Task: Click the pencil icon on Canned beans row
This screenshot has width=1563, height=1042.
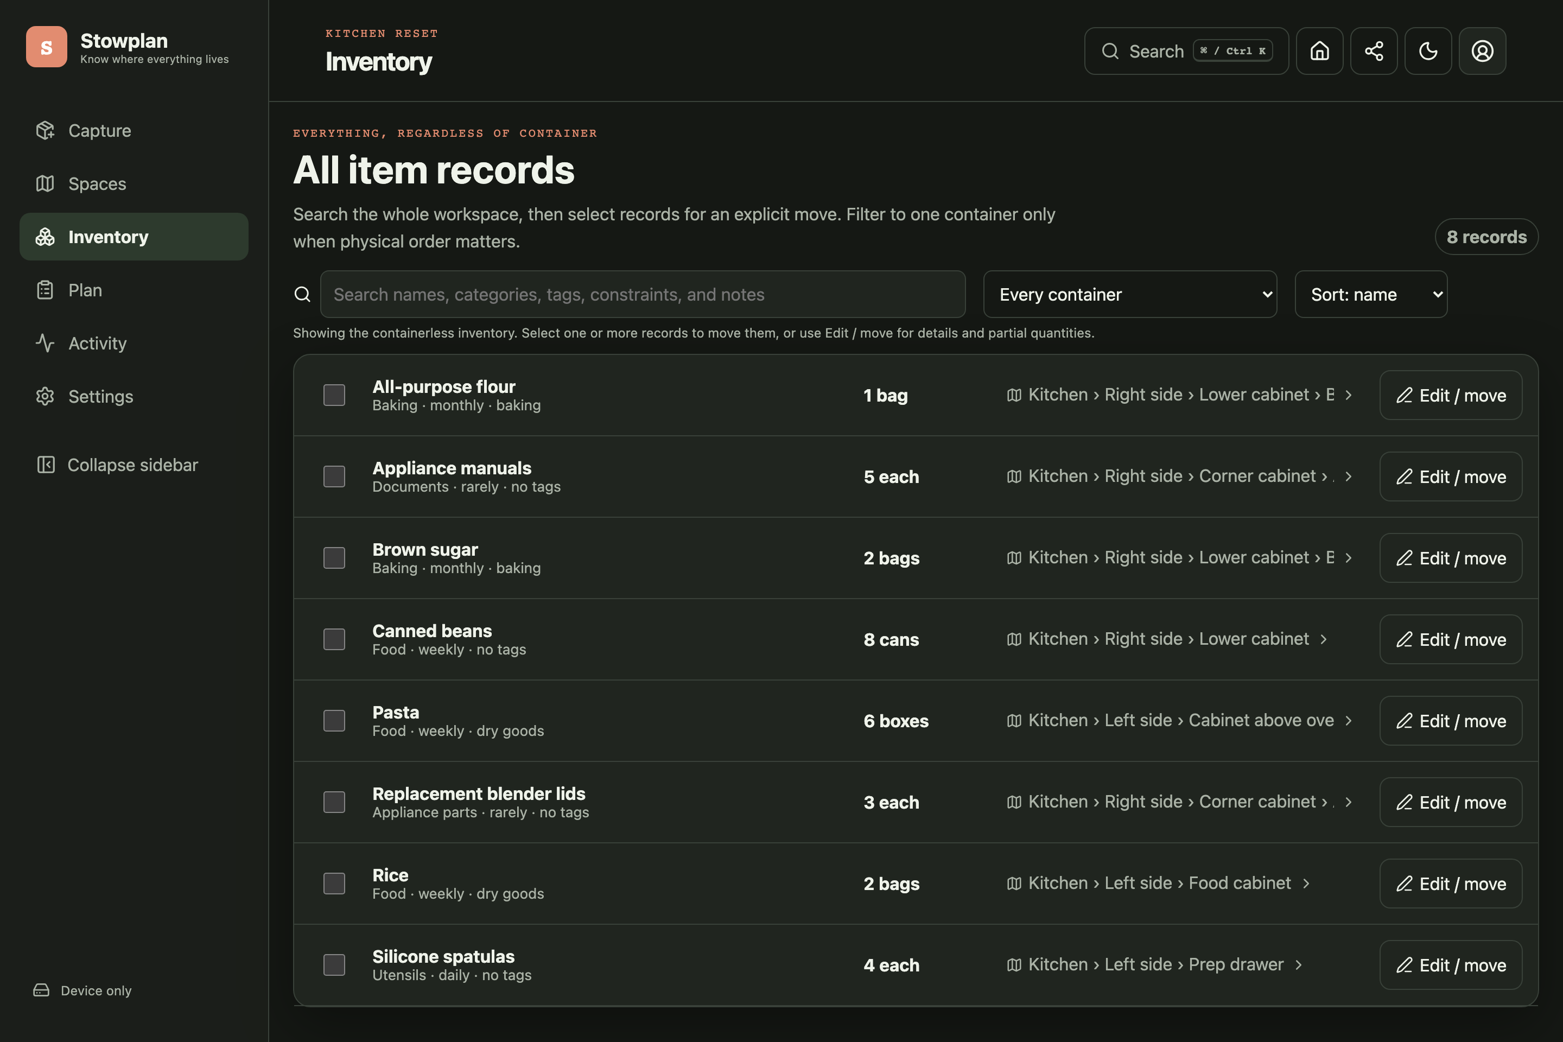Action: click(1404, 639)
